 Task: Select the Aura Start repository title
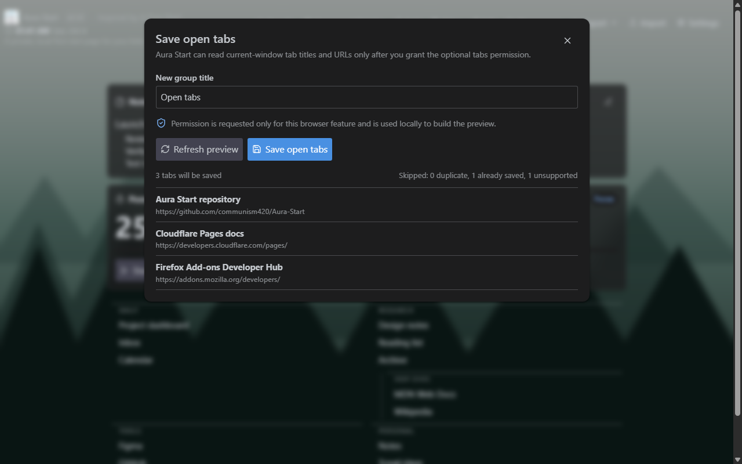[198, 200]
